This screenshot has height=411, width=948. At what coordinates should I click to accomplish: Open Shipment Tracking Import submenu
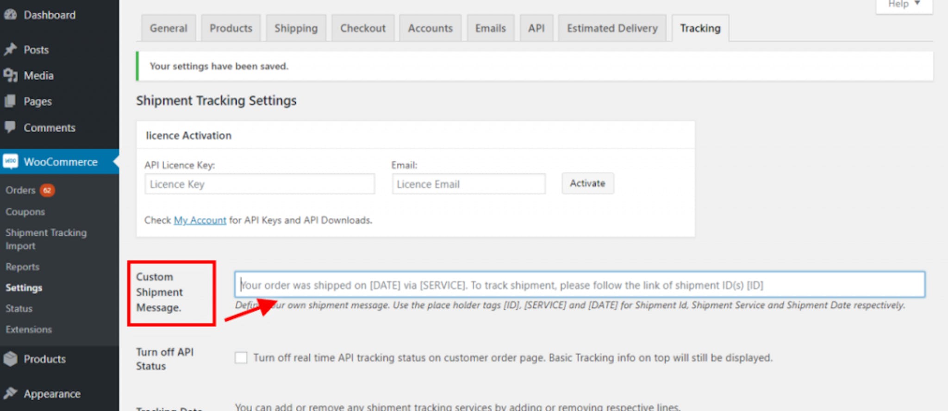tap(46, 239)
